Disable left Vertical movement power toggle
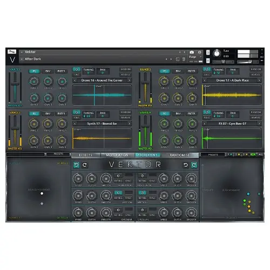This screenshot has width=270, height=270. pos(118,193)
